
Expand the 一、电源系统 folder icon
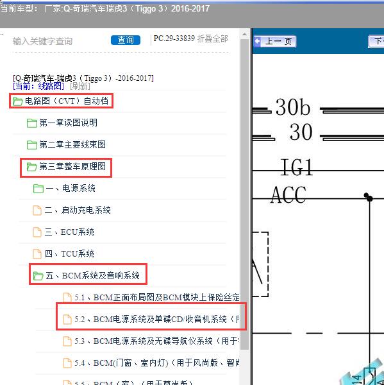coord(38,188)
